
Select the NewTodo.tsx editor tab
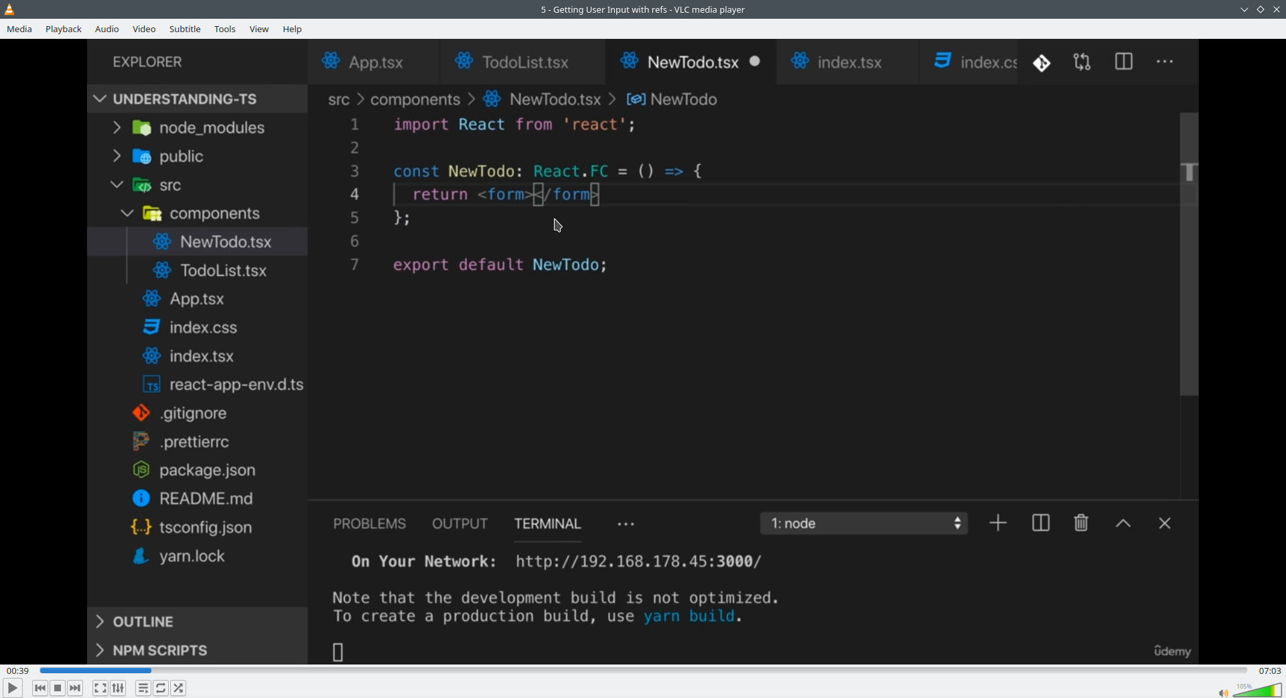tap(692, 62)
